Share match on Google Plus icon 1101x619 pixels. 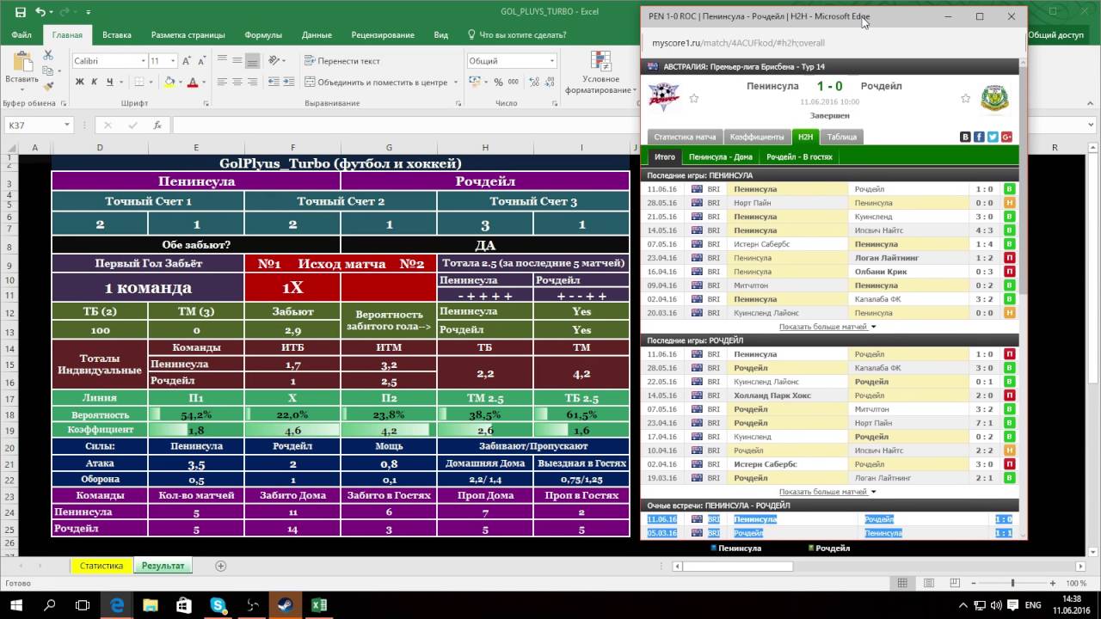point(1006,137)
